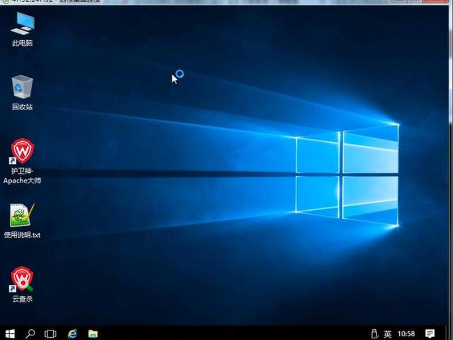The height and width of the screenshot is (340, 453).
Task: Click the 护卫神-Apache大师 label text
Action: tap(22, 176)
